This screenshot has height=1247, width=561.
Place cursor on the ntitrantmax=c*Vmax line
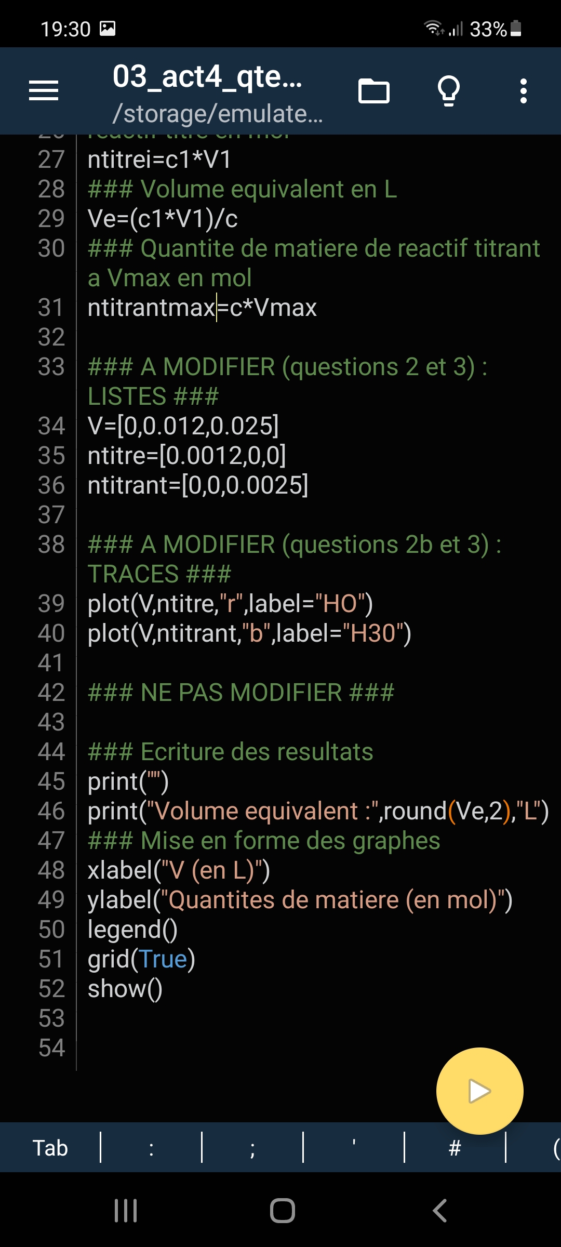tap(202, 308)
